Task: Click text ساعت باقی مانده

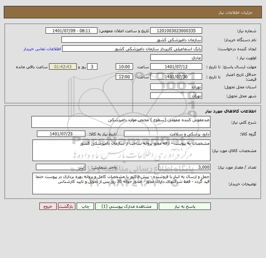Action: coord(32,67)
